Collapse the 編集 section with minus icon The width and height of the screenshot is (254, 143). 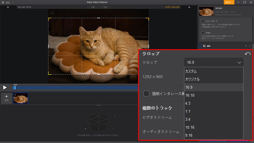point(250,46)
